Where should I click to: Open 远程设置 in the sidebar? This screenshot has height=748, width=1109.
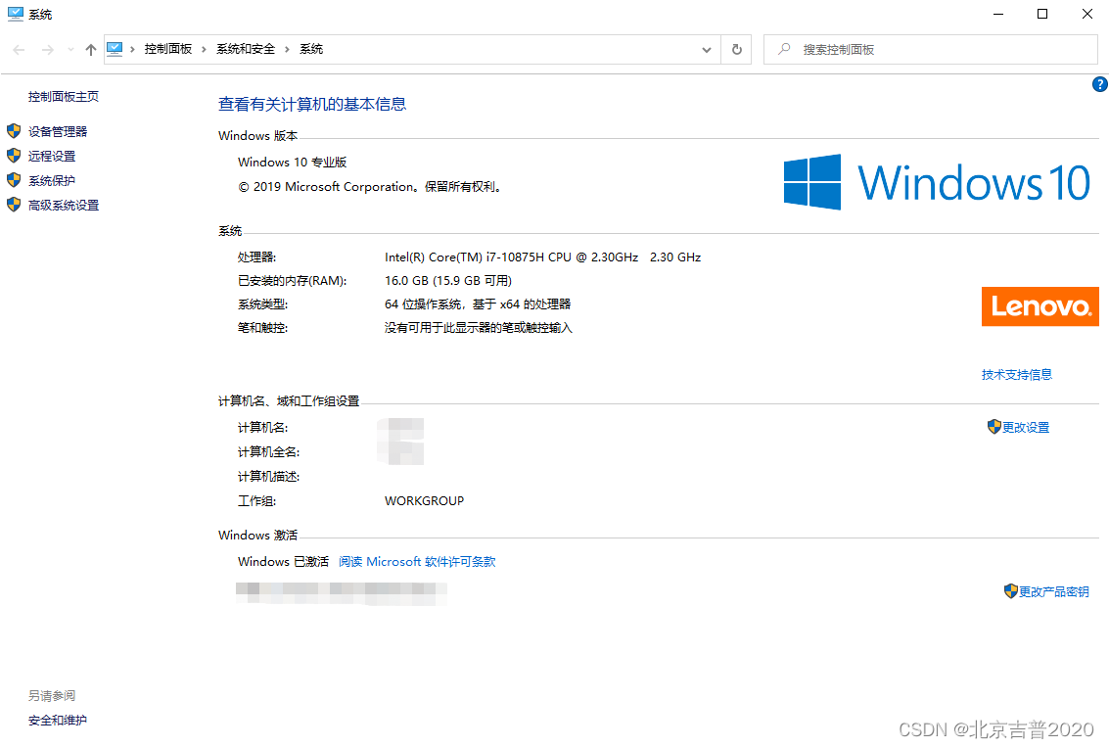tap(52, 156)
